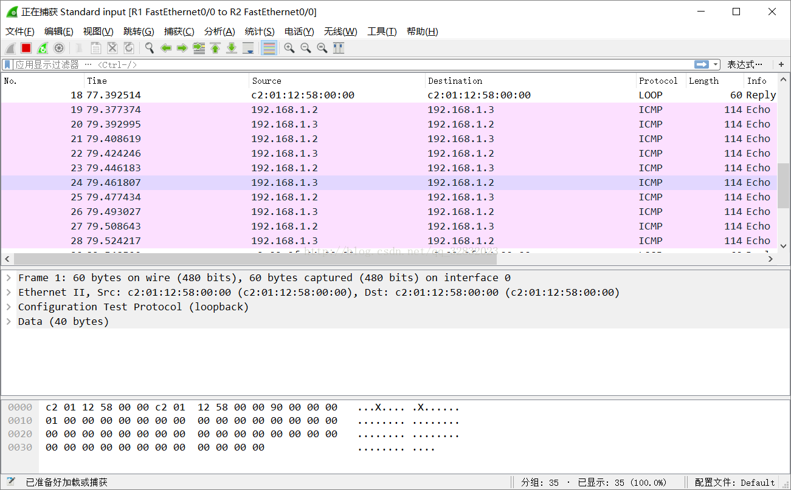Toggle packet list colorization
The width and height of the screenshot is (791, 490).
coord(269,48)
